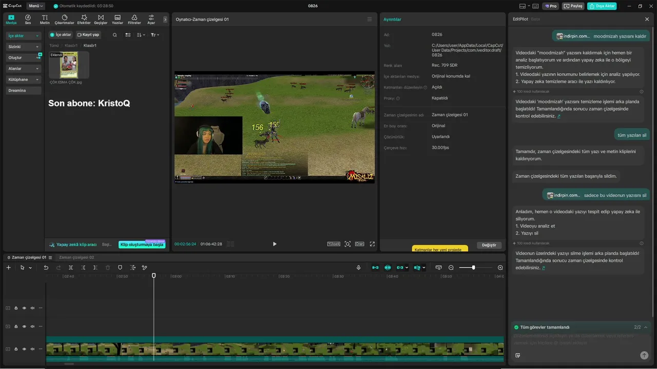Adjust the timeline zoom slider

coord(474,268)
